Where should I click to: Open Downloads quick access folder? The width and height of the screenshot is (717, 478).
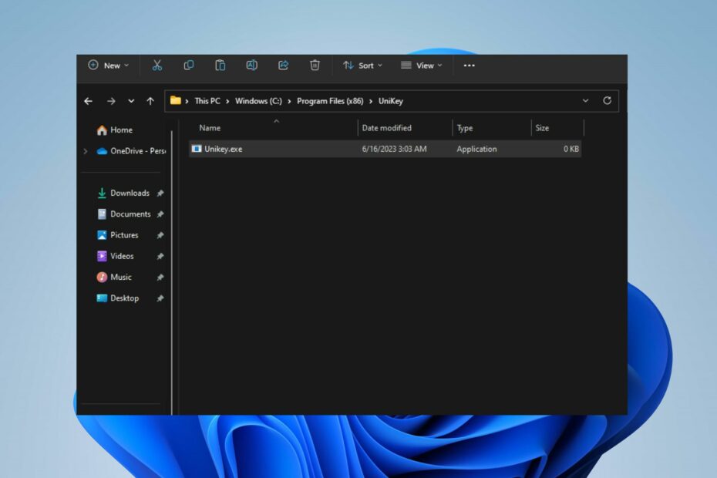(123, 193)
